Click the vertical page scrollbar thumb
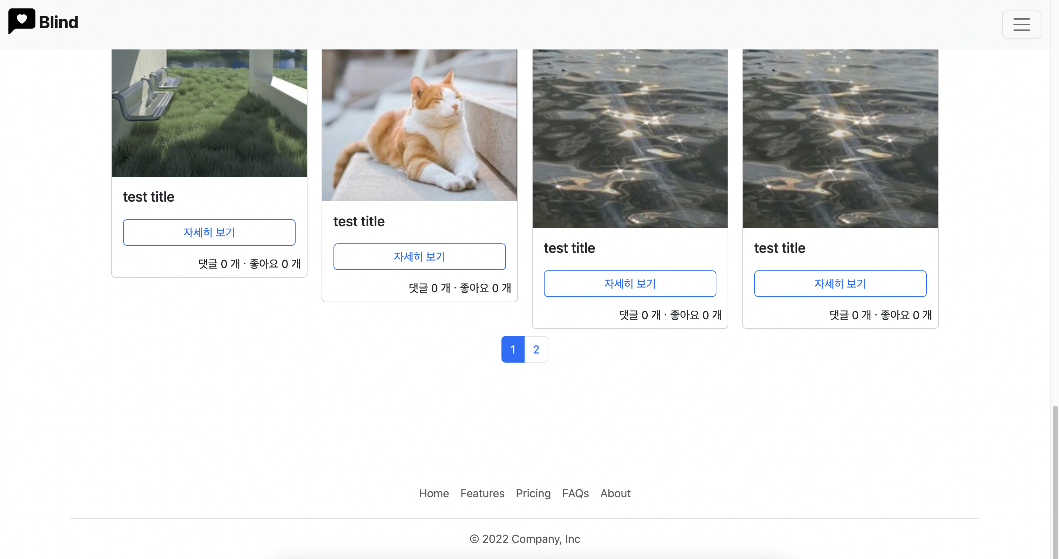 pyautogui.click(x=1055, y=482)
